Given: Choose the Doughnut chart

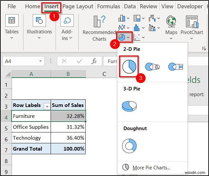Looking at the screenshot, I should click(129, 146).
